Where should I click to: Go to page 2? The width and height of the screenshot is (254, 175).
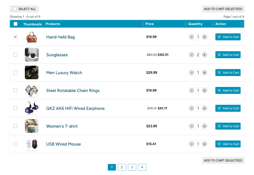(122, 167)
